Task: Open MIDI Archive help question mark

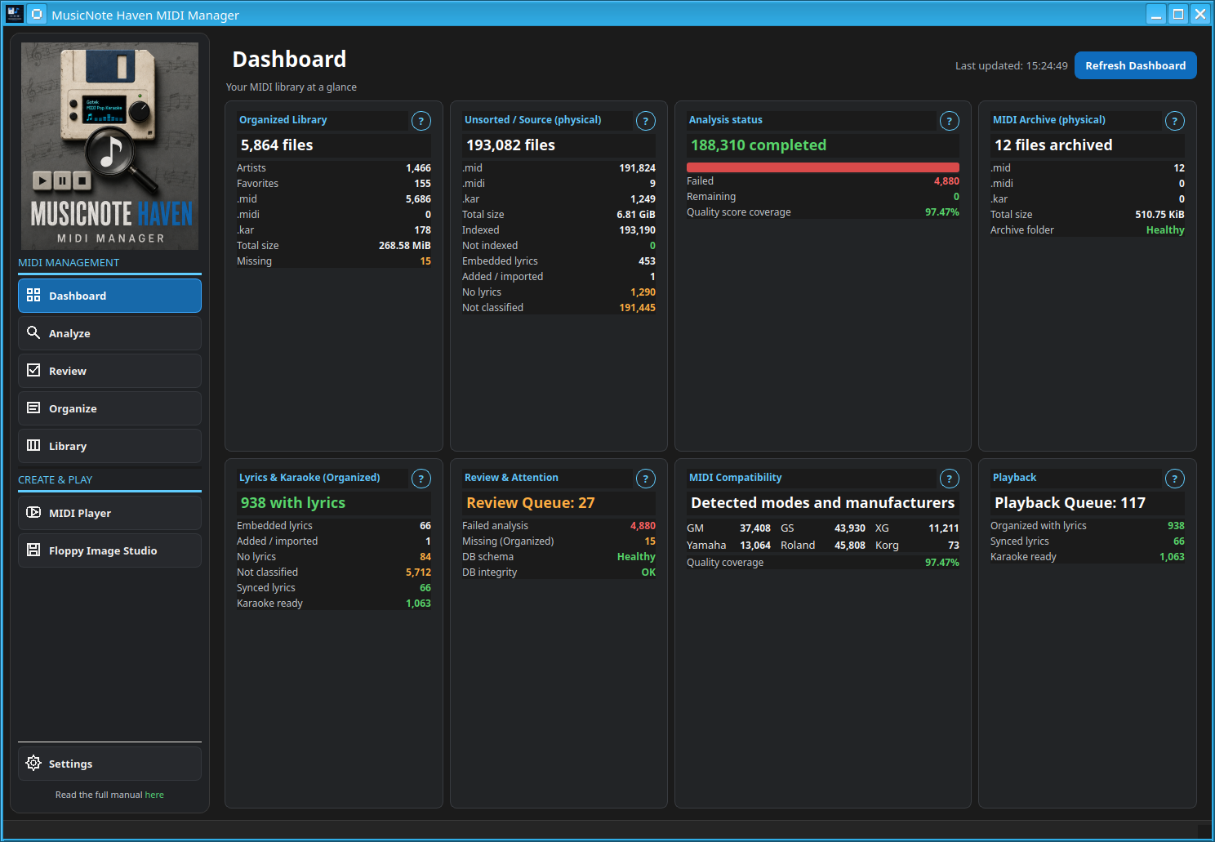Action: 1174,121
